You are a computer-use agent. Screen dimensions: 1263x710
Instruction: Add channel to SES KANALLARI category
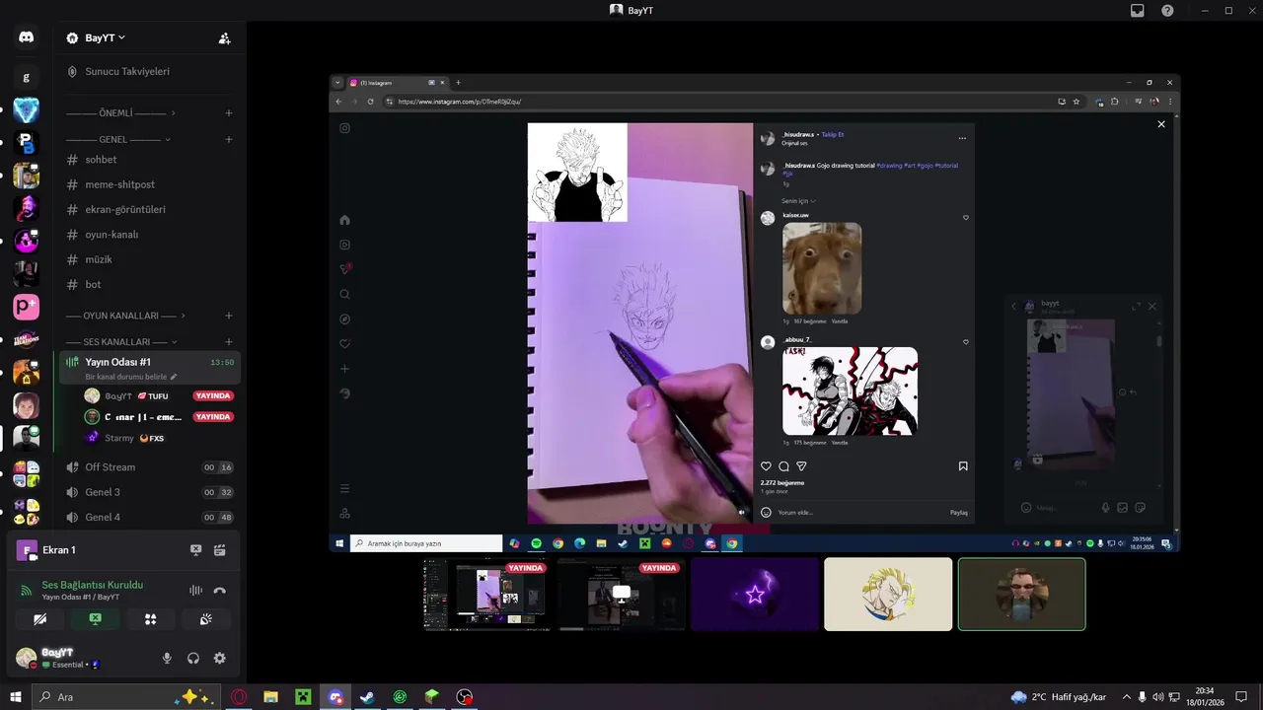[229, 342]
